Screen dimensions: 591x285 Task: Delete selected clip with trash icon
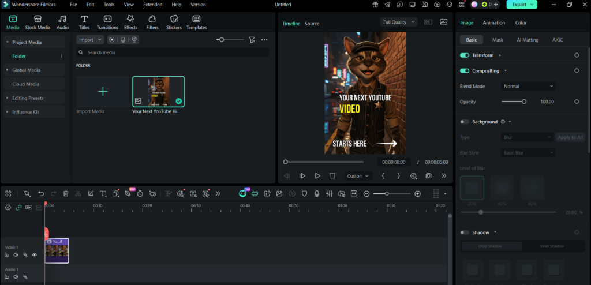66,194
